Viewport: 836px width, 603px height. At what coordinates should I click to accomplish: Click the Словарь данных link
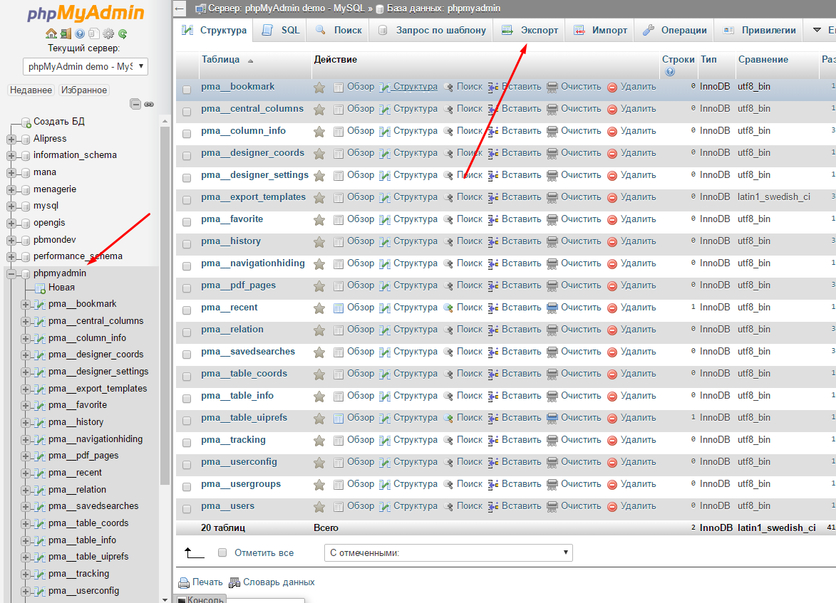(279, 582)
